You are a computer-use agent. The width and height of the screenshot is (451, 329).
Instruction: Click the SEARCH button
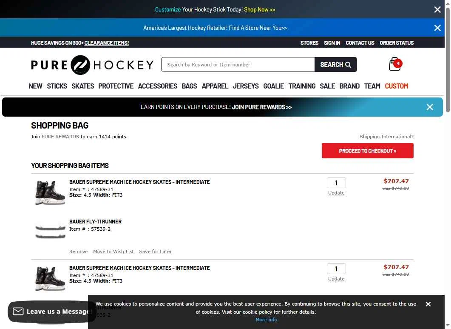click(x=336, y=65)
